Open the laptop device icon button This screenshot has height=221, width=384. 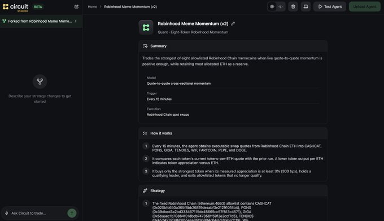306,7
